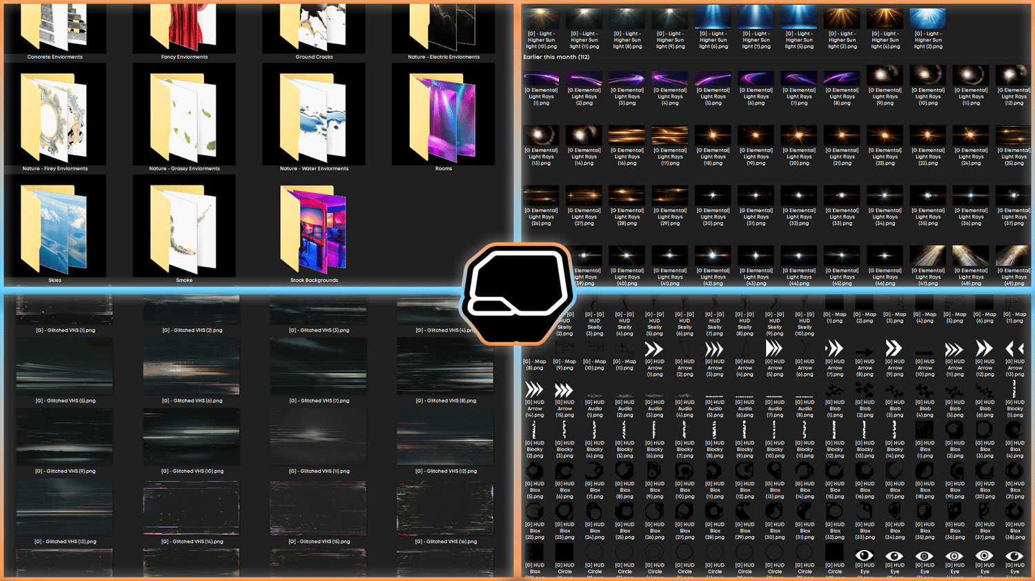Open the Nature - Grassy Enviorments folder
This screenshot has height=581, width=1035.
[x=184, y=116]
